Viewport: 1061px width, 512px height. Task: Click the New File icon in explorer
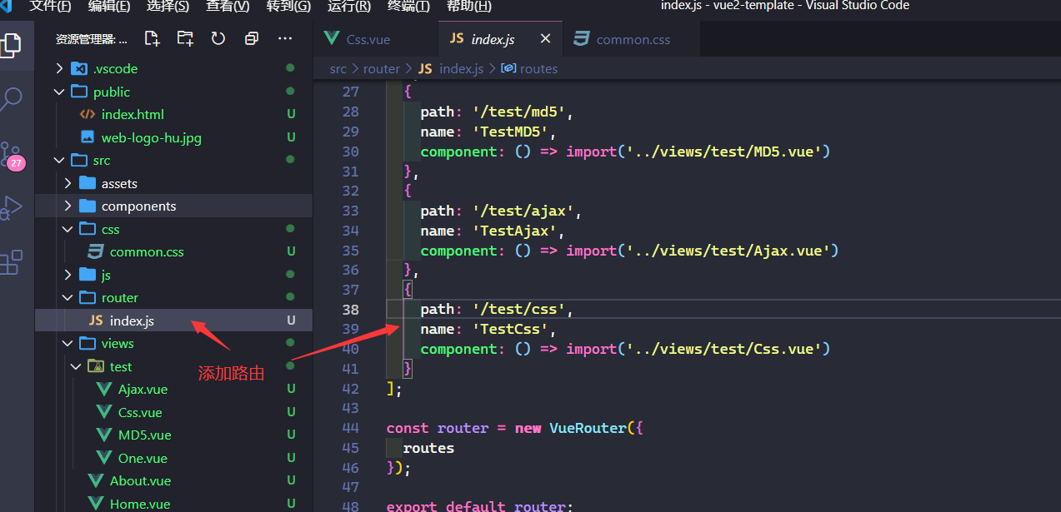152,38
